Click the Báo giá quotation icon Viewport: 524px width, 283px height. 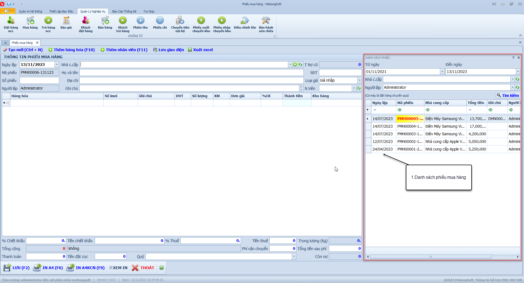point(66,23)
